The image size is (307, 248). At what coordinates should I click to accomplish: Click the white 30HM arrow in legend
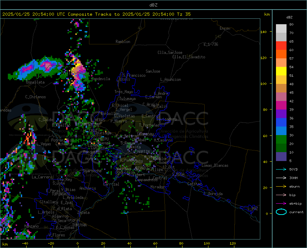click(x=281, y=178)
